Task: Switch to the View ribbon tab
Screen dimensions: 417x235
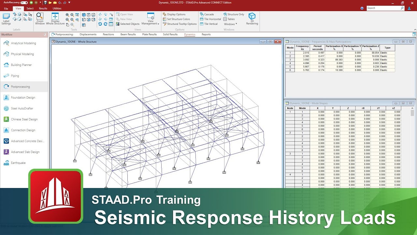Action: 18,8
